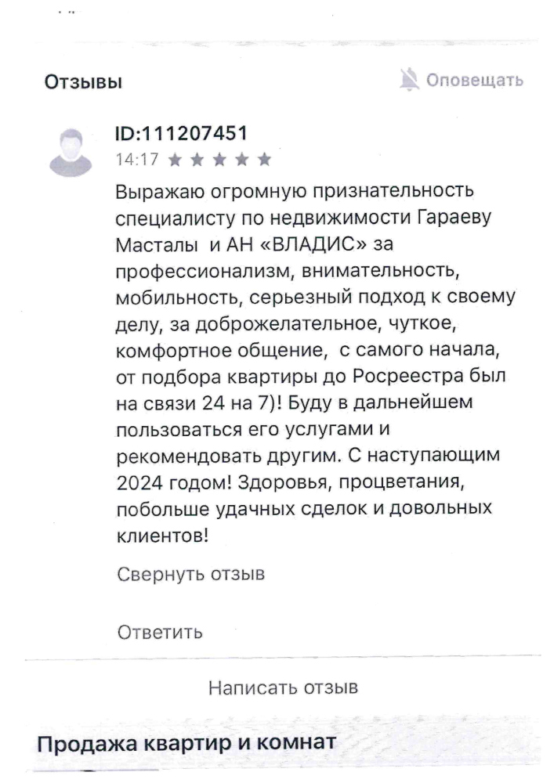The width and height of the screenshot is (554, 783).
Task: Click the third rating star
Action: (x=220, y=160)
